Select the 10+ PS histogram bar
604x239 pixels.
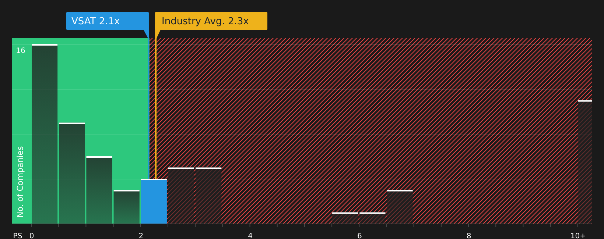tap(585, 162)
